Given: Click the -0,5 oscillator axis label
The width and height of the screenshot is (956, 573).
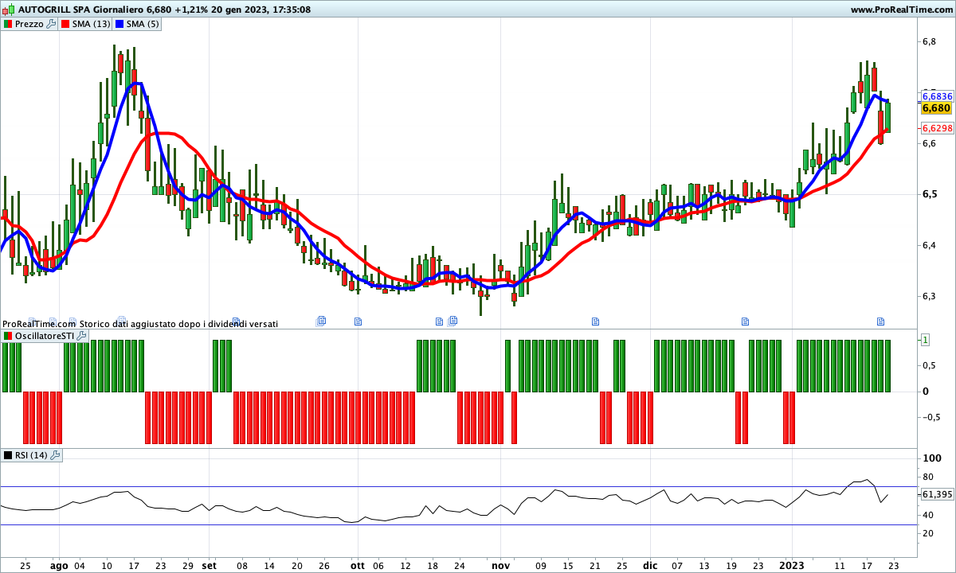Looking at the screenshot, I should 931,416.
